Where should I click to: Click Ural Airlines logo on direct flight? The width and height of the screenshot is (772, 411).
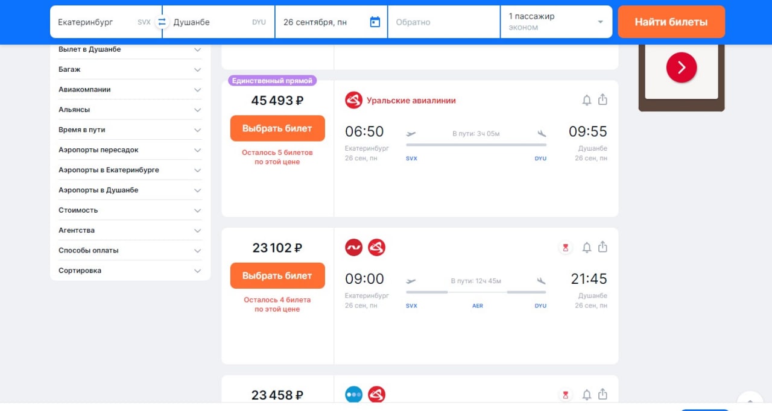(x=353, y=101)
